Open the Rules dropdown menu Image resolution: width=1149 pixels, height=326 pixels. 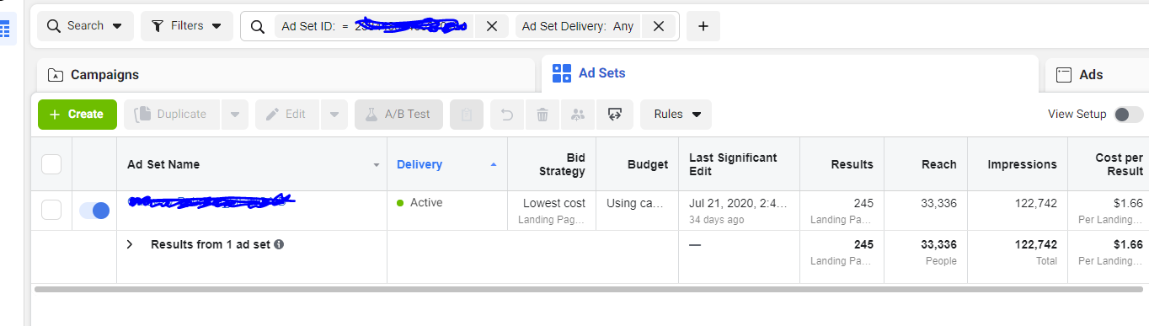(x=676, y=115)
